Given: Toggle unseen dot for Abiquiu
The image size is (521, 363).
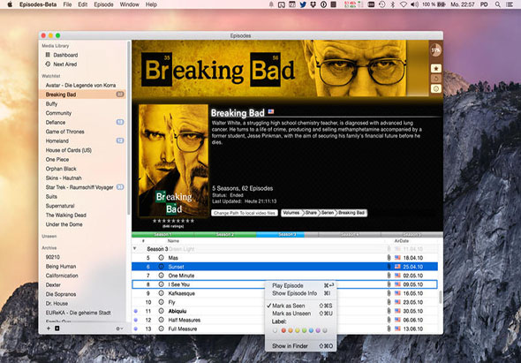Looking at the screenshot, I should pyautogui.click(x=136, y=311).
